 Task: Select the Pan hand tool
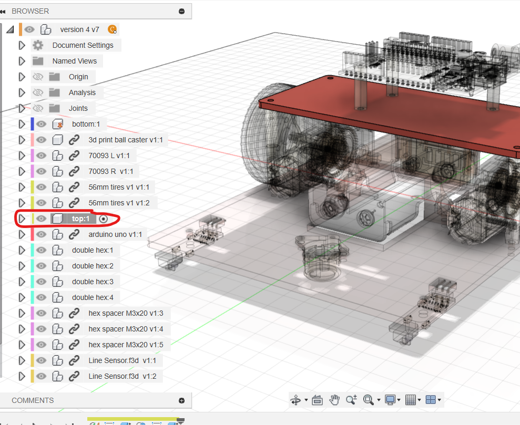pyautogui.click(x=334, y=400)
